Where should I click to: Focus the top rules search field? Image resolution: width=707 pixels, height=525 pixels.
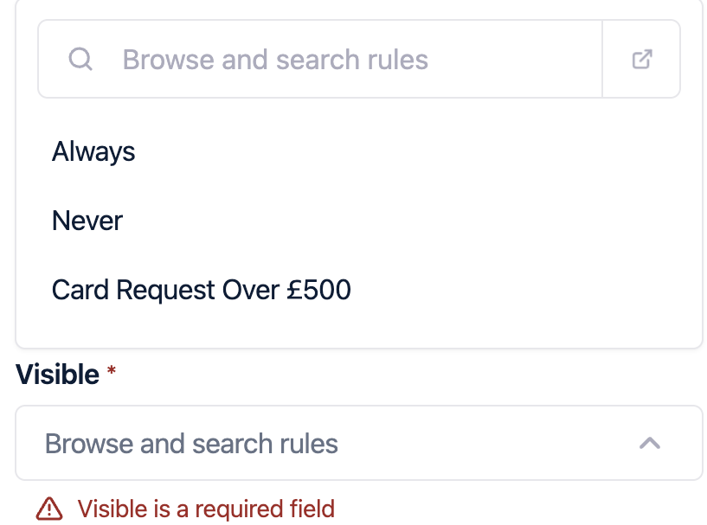tap(346, 60)
